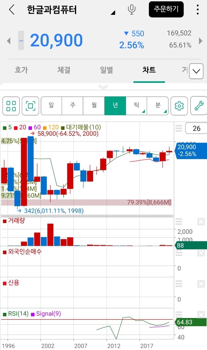
Task: Go back using the left chevron
Action: pos(12,9)
